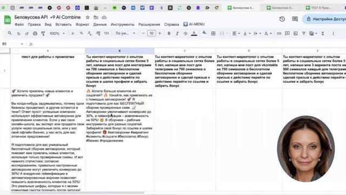Format selection as currency (р.)
The height and width of the screenshot is (195, 346).
(73, 33)
